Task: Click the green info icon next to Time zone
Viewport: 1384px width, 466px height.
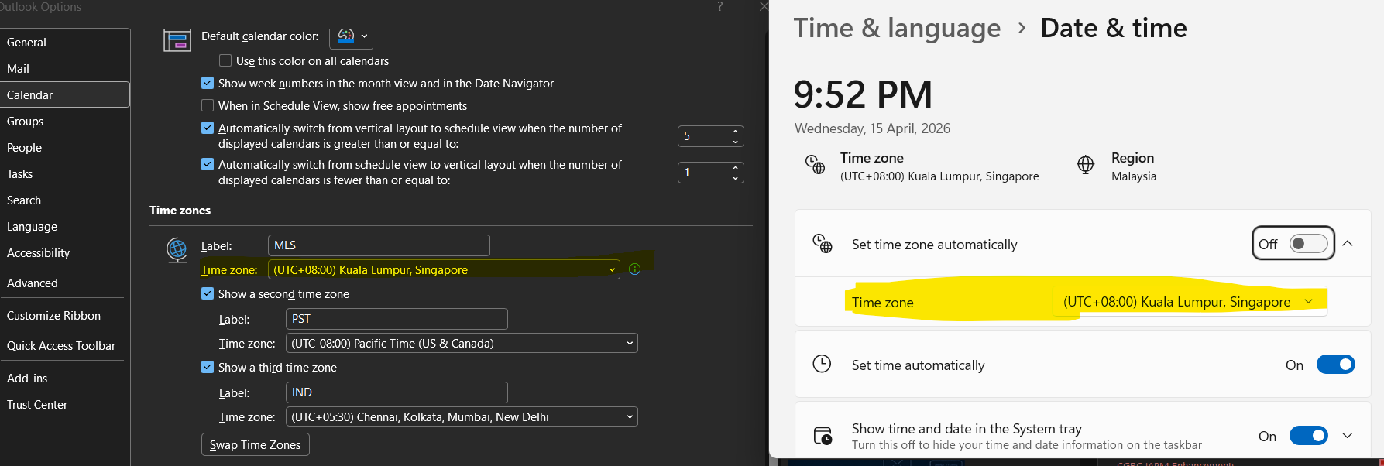Action: 635,269
